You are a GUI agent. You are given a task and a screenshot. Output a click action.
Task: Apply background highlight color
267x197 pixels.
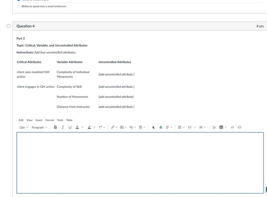(89, 127)
